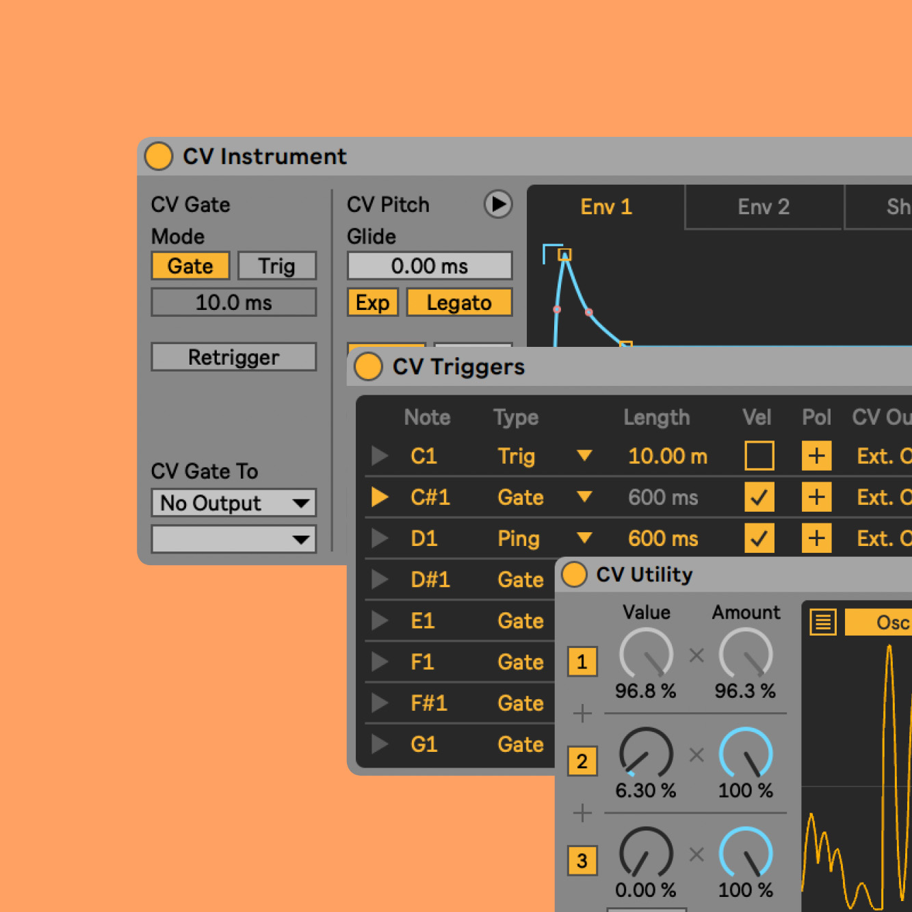The height and width of the screenshot is (912, 912).
Task: Toggle the polarity plus icon for C1
Action: [x=816, y=456]
